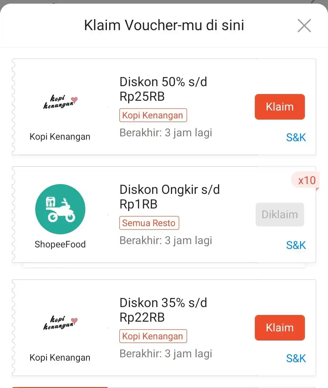The image size is (328, 388).
Task: Tap the ShopeeFood motorbike delivery icon
Action: [x=60, y=209]
